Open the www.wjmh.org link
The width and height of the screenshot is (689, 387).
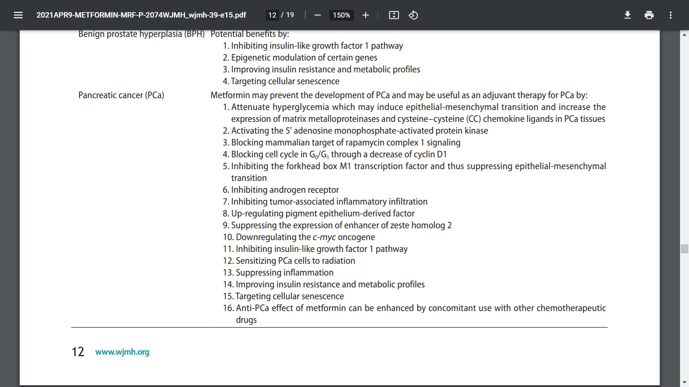(122, 352)
